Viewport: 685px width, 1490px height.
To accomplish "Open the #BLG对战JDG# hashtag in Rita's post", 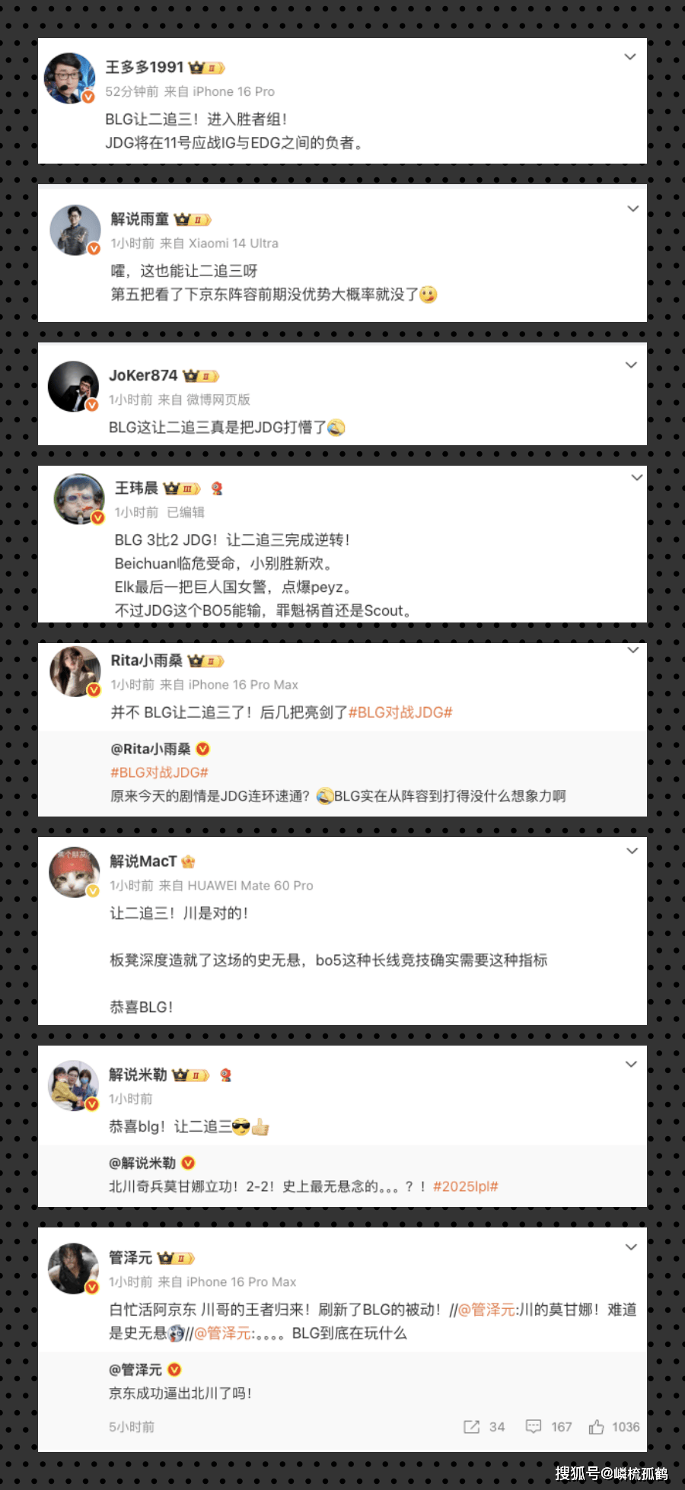I will click(400, 712).
